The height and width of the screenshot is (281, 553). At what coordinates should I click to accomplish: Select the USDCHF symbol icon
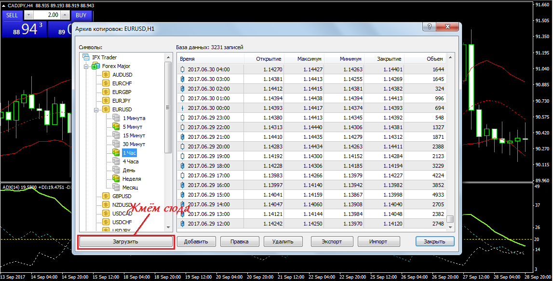pos(106,222)
